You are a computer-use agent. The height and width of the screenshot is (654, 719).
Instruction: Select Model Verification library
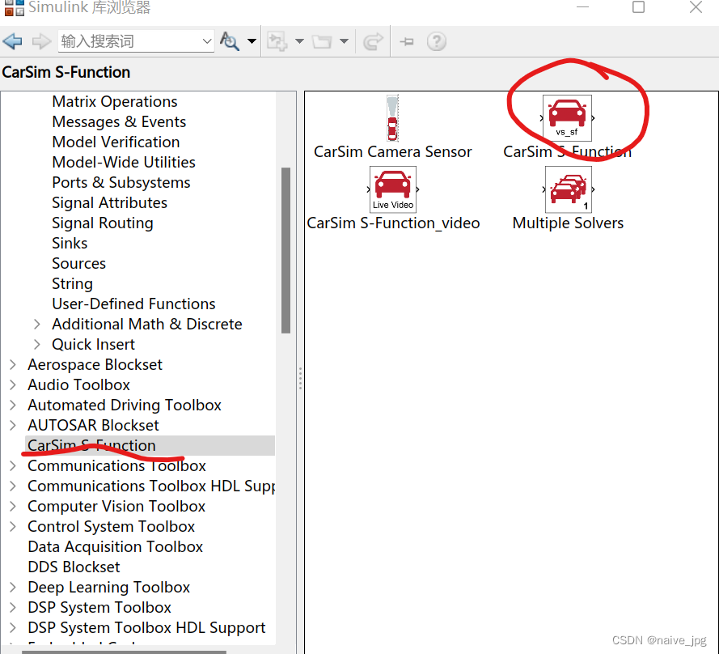116,142
